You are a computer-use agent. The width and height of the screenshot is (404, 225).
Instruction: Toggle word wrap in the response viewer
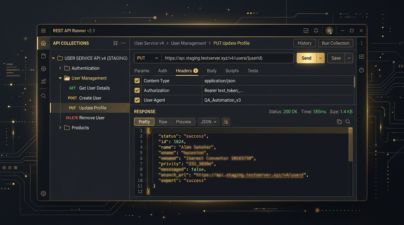(225, 122)
